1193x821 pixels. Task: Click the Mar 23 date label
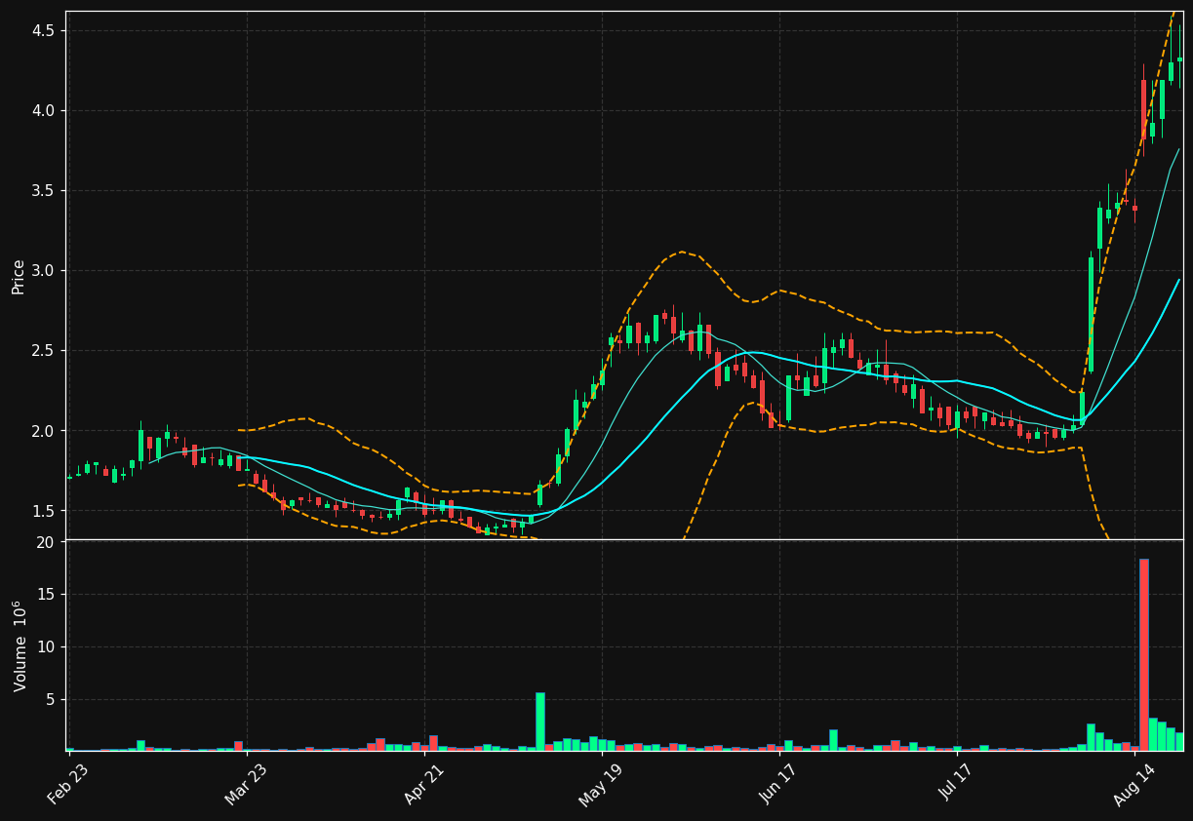coord(245,784)
